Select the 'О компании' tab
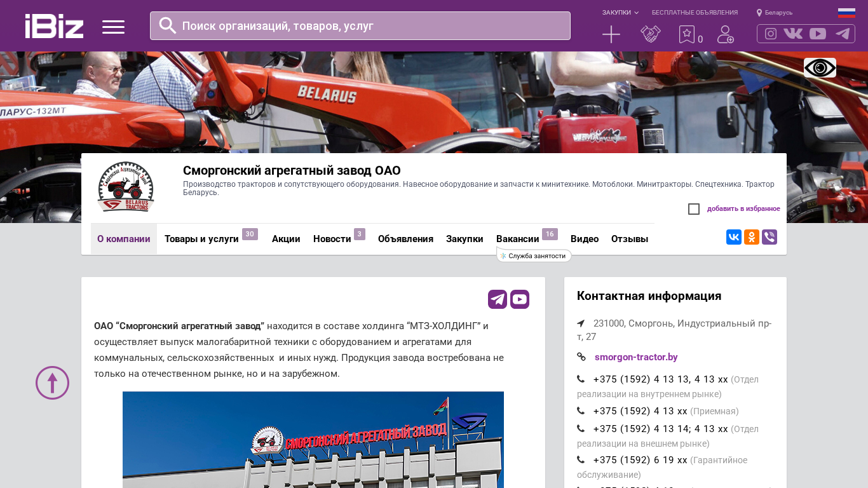The image size is (868, 488). 124,239
